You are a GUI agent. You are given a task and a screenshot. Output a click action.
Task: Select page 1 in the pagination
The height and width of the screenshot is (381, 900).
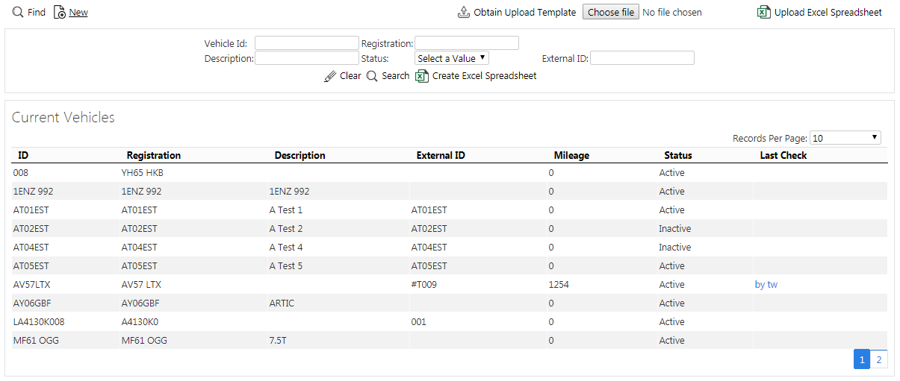(862, 359)
